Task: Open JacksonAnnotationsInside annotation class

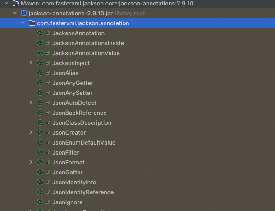Action: (x=87, y=43)
